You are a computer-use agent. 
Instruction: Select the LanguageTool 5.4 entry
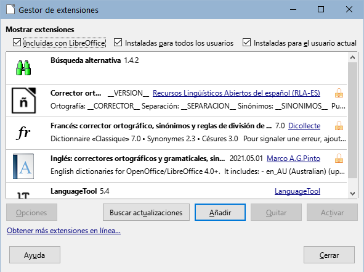point(176,191)
